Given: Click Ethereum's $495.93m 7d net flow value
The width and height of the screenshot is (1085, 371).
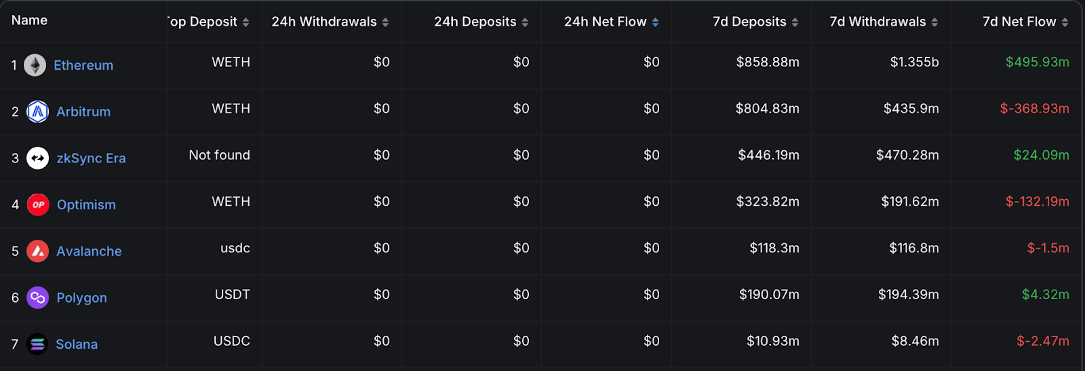Looking at the screenshot, I should [x=1037, y=62].
